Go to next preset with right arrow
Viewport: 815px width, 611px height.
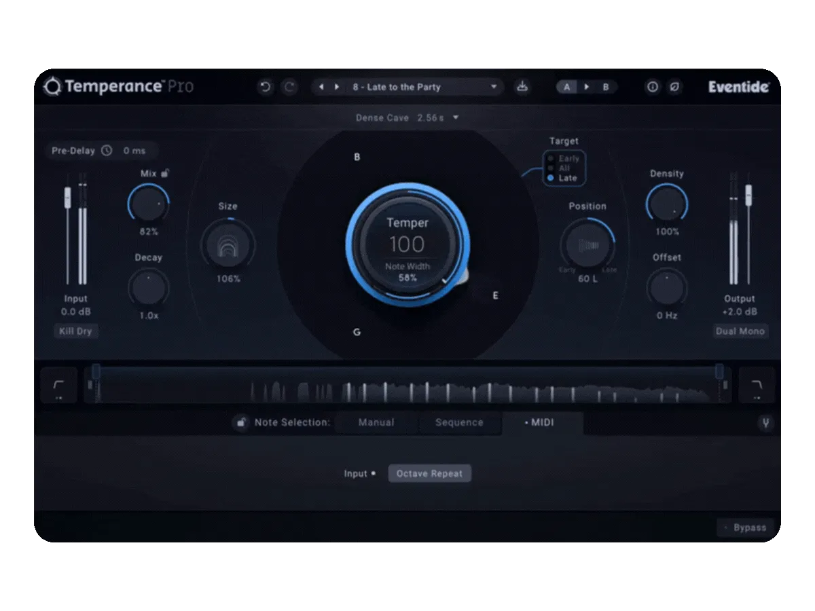pos(337,87)
